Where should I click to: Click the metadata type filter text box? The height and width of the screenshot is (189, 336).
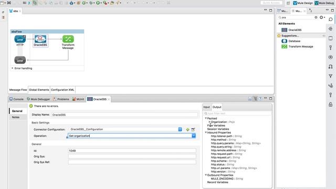pyautogui.click(x=237, y=113)
